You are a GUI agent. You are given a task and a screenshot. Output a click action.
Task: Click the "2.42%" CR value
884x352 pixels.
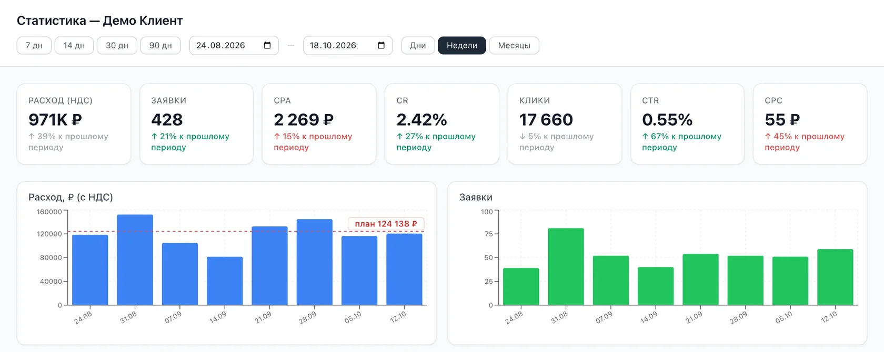click(x=422, y=120)
